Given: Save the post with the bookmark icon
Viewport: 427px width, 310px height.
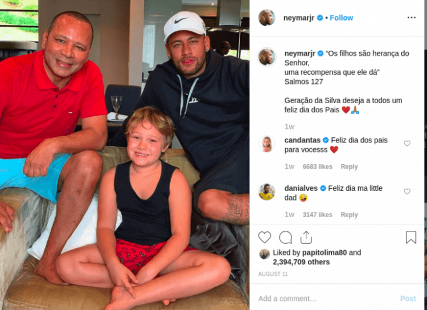Looking at the screenshot, I should (x=410, y=237).
